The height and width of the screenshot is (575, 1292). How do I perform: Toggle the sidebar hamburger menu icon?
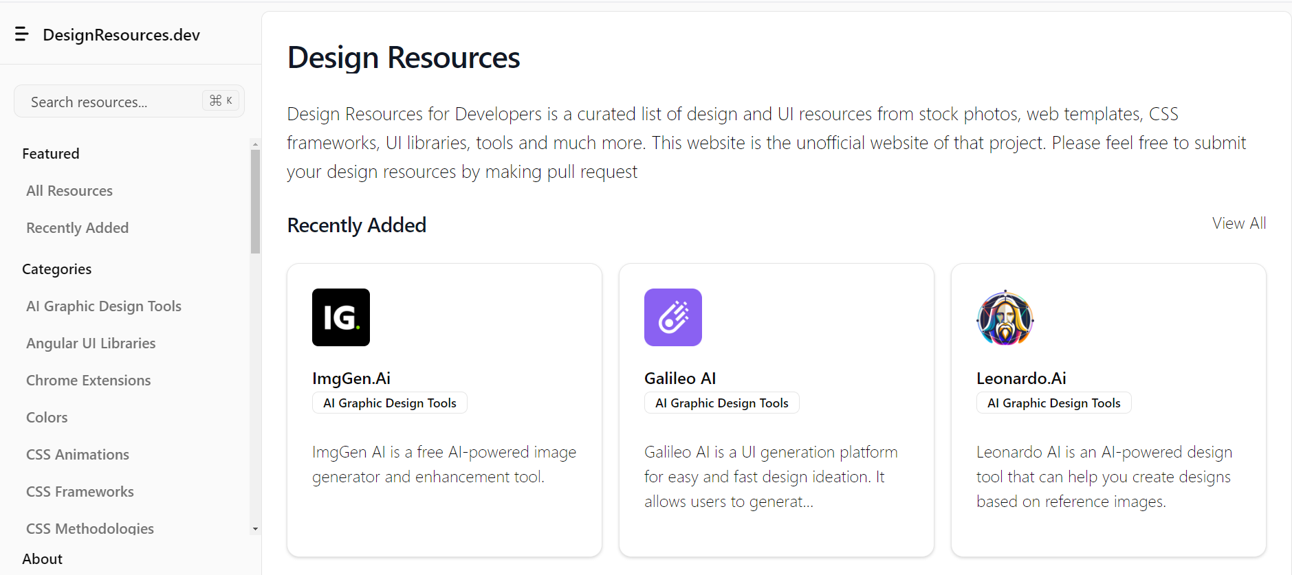tap(22, 34)
